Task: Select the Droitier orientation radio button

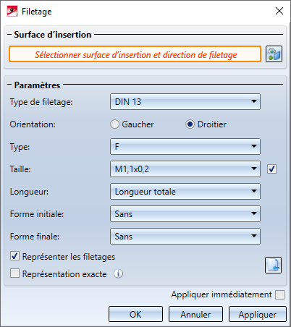Action: [190, 124]
